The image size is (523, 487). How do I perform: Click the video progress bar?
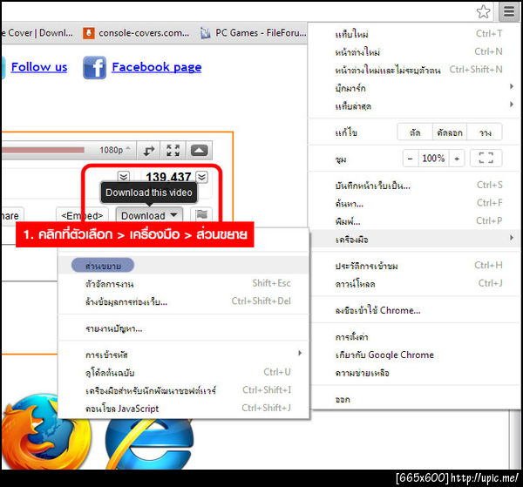[43, 150]
